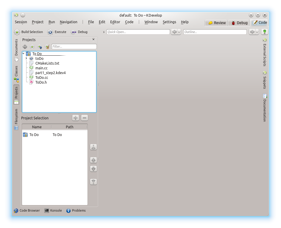This screenshot has width=281, height=228.
Task: Select the To Do project root
Action: click(37, 54)
